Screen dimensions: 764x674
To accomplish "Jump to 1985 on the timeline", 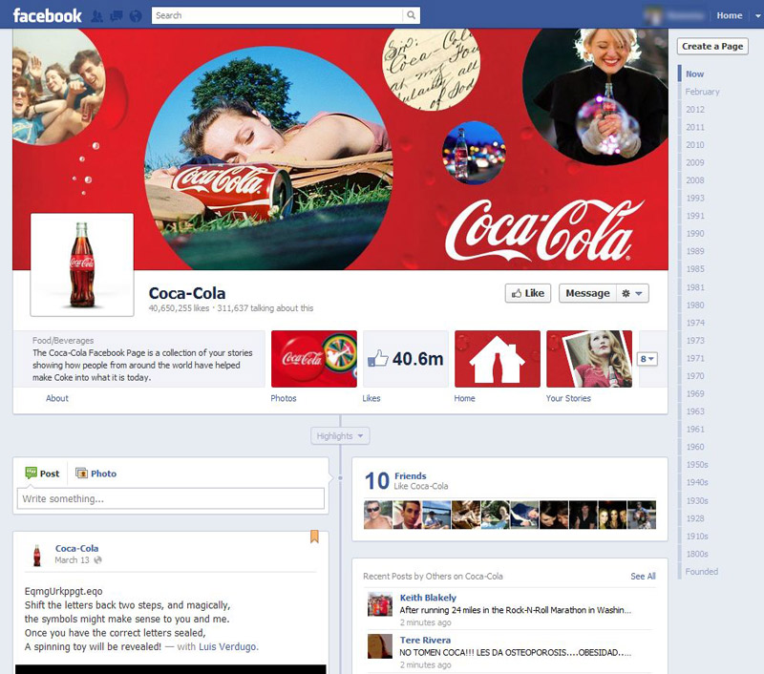I will pyautogui.click(x=695, y=269).
